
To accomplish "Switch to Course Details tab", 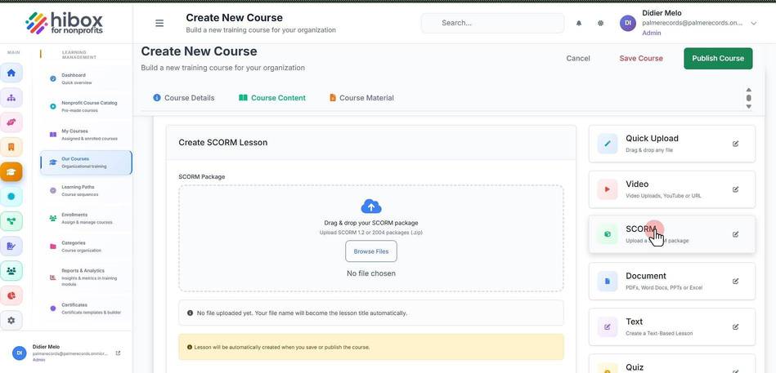I will (x=184, y=98).
